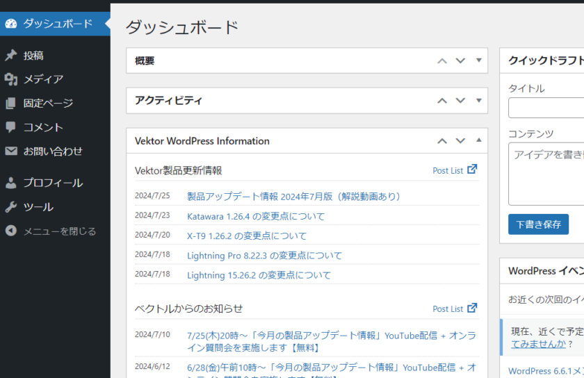Open Lightning Pro 8.22.3 の変更点について link
This screenshot has width=584, height=378.
(264, 256)
